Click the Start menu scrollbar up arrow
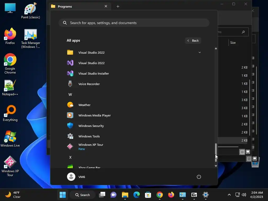Viewport: 268px width, 201px height. tap(216, 48)
